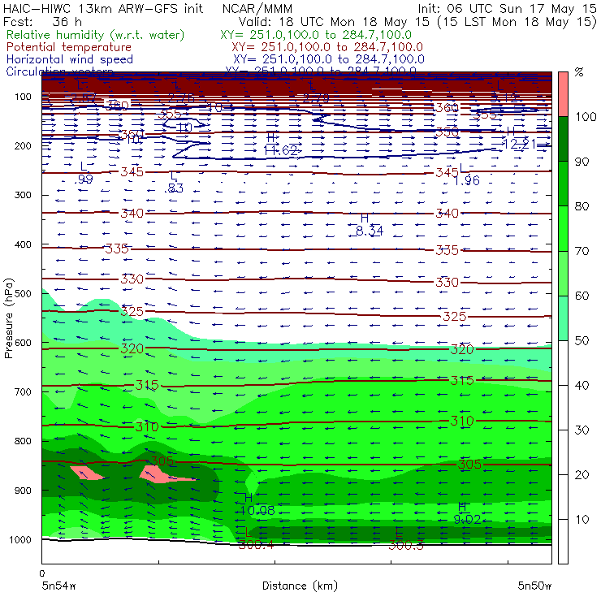The height and width of the screenshot is (601, 601).
Task: Click the colorbar '60' label
Action: coord(582,296)
